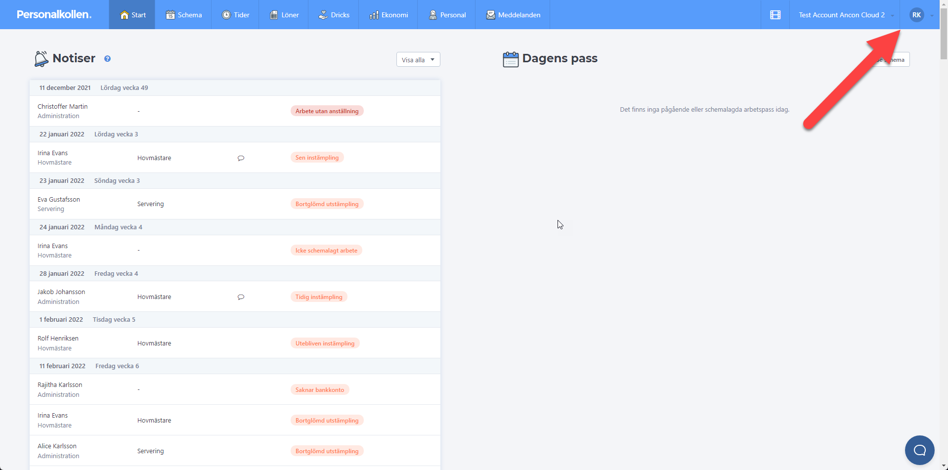
Task: Click the Sen instämpling badge
Action: click(x=317, y=157)
